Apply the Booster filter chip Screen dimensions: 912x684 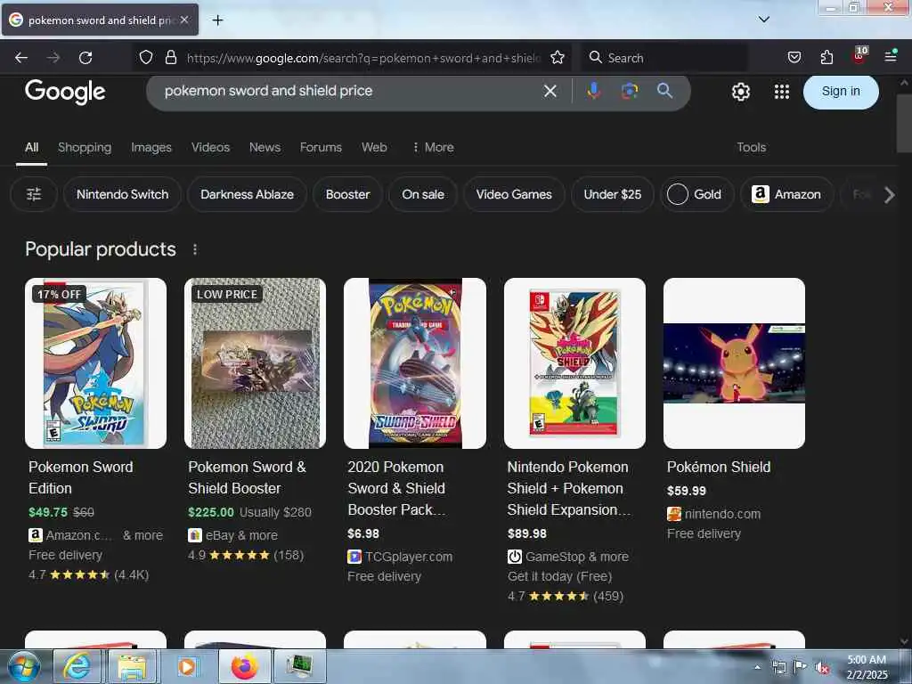point(348,194)
